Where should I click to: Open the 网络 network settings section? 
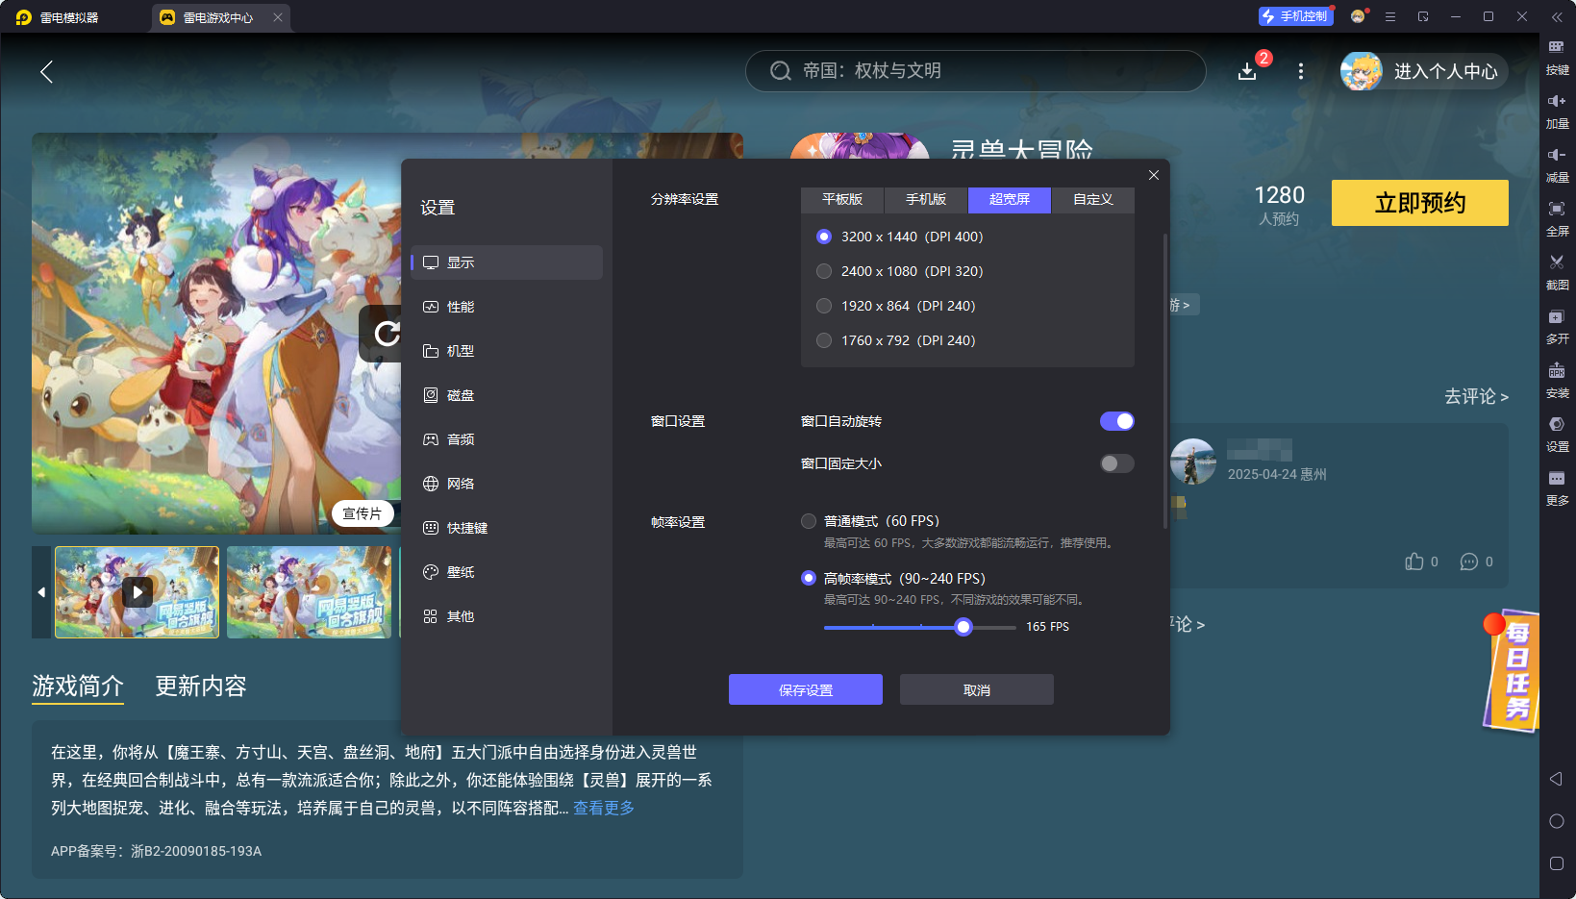(x=461, y=483)
